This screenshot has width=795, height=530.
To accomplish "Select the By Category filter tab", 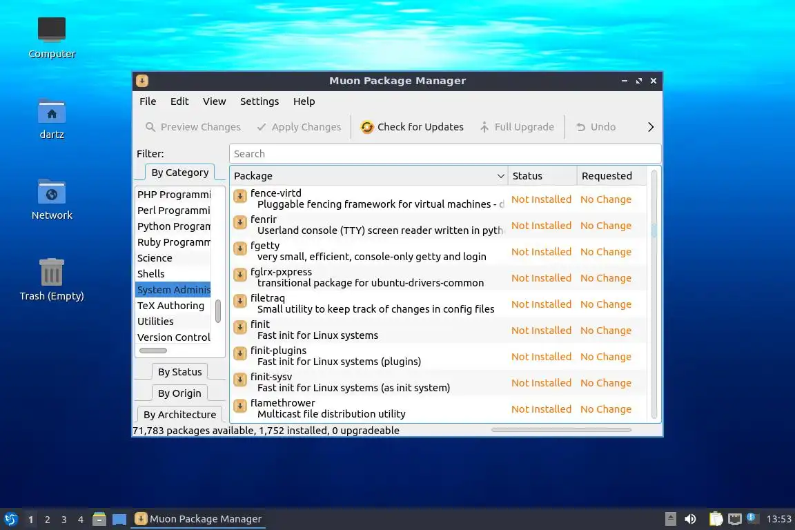I will coord(179,173).
